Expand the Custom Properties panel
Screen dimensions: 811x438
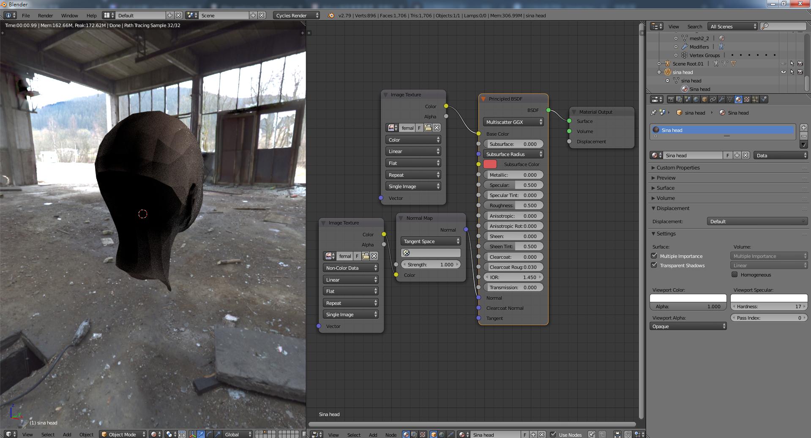[678, 167]
